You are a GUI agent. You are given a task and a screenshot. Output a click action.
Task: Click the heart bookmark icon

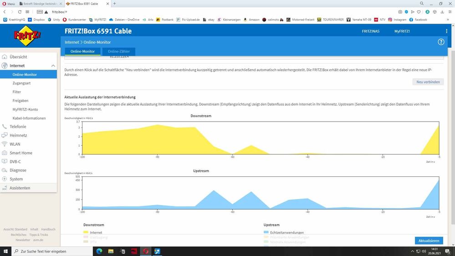pyautogui.click(x=419, y=12)
